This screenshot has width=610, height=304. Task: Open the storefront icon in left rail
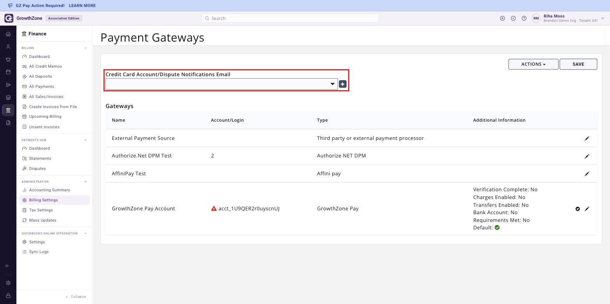click(8, 98)
